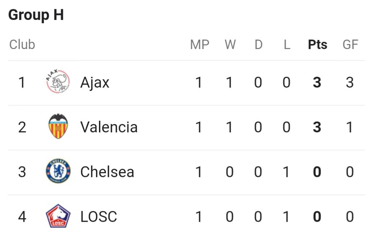Click Ajax's points value of 3

point(317,82)
